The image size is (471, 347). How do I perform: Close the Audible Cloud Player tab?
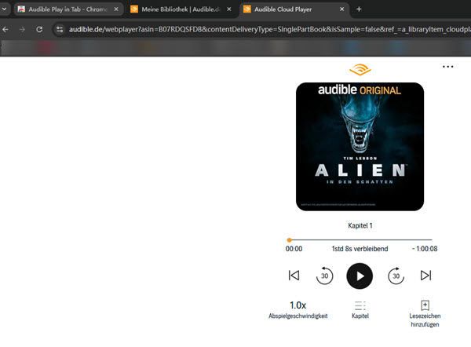(x=341, y=9)
